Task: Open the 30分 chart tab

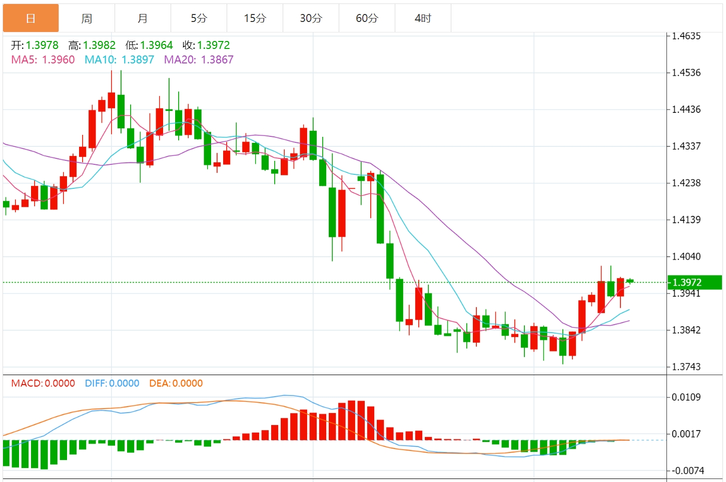Action: pyautogui.click(x=311, y=18)
